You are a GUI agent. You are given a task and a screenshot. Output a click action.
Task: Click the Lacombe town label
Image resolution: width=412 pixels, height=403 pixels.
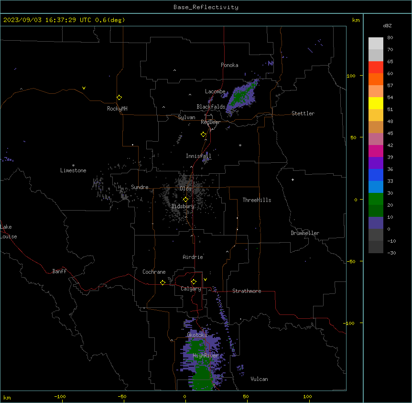point(215,91)
